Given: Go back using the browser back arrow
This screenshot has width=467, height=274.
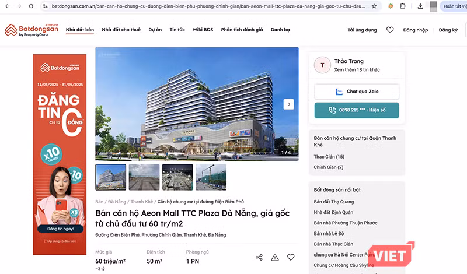Looking at the screenshot, I should click(7, 6).
